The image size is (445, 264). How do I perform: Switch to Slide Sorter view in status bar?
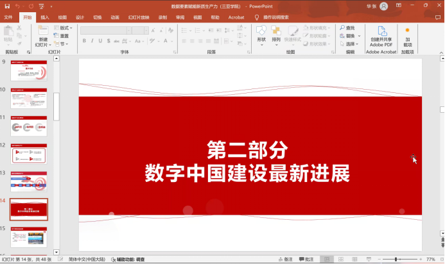[340, 260]
